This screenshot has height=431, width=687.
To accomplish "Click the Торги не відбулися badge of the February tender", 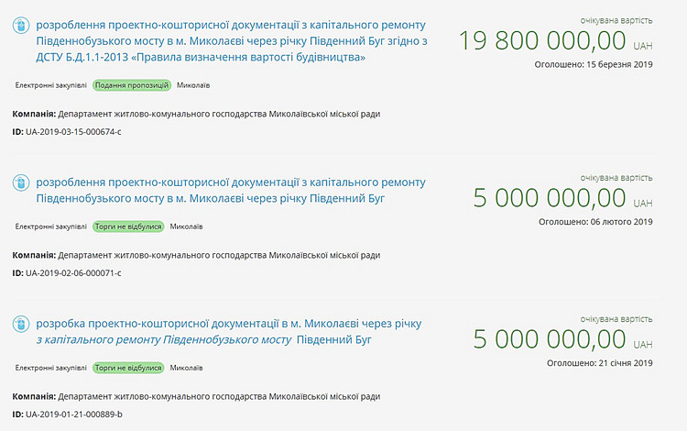I will point(128,227).
